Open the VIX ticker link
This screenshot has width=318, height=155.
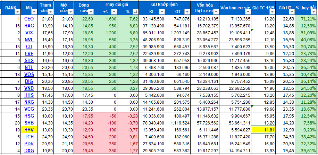pos(29,33)
